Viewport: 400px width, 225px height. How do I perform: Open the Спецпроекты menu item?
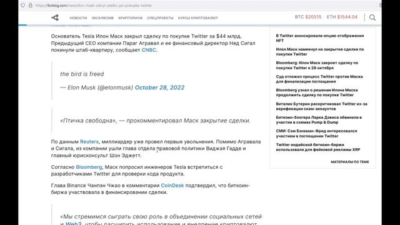pyautogui.click(x=160, y=18)
